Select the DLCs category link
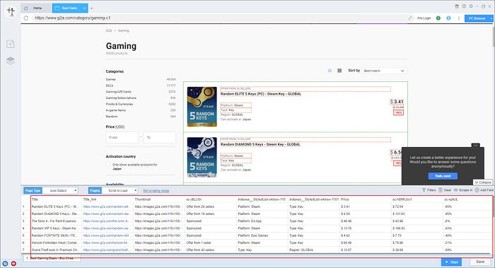Image resolution: width=495 pixels, height=268 pixels. point(110,86)
